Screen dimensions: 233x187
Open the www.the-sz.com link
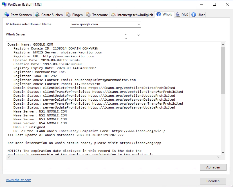(19, 180)
